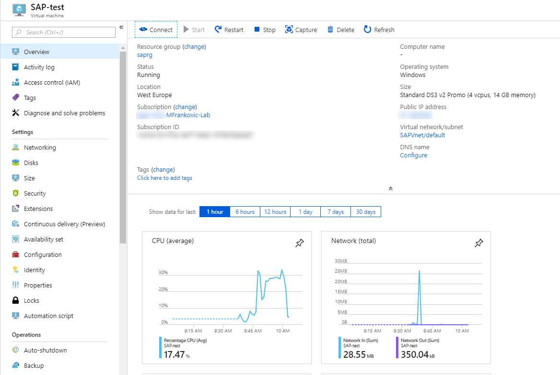The image size is (560, 375).
Task: Click the Access control people icon
Action: pyautogui.click(x=15, y=82)
